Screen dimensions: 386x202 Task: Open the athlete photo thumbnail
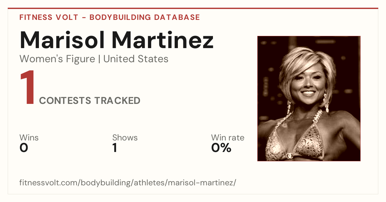point(309,98)
